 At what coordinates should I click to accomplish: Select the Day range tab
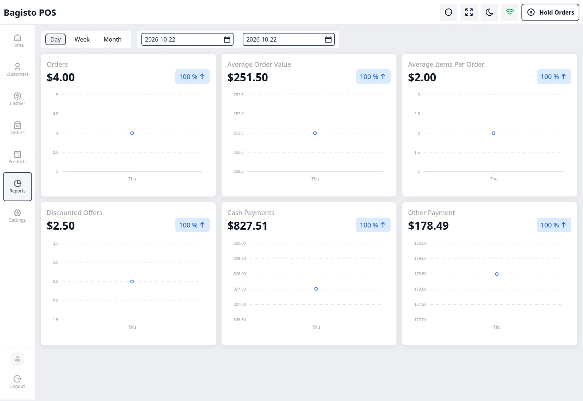coord(55,39)
